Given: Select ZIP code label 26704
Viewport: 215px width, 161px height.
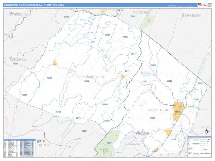Looking at the screenshot, I should coord(86,81).
